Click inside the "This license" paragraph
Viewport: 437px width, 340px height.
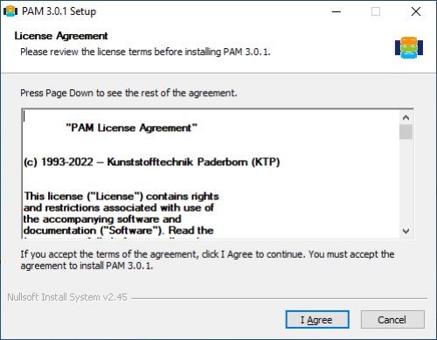tap(121, 213)
